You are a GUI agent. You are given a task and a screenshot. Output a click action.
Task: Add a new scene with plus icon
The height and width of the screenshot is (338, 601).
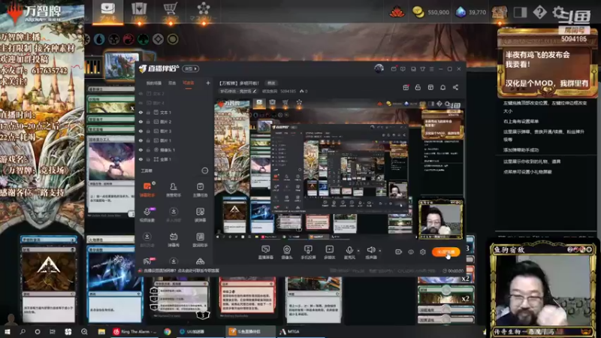pyautogui.click(x=208, y=83)
